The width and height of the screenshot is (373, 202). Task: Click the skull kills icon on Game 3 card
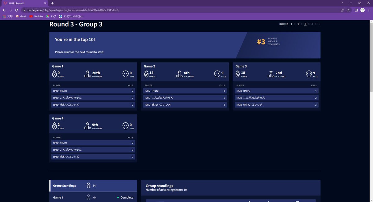click(309, 74)
